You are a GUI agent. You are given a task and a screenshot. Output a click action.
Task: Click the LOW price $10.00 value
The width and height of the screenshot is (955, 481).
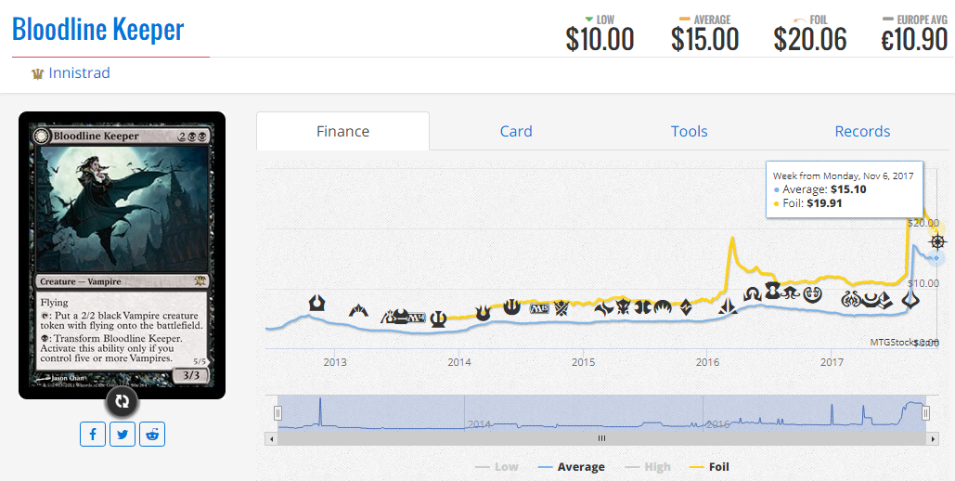[600, 40]
